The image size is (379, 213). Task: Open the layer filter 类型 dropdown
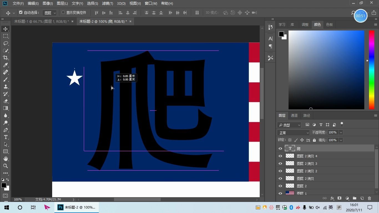click(x=289, y=125)
